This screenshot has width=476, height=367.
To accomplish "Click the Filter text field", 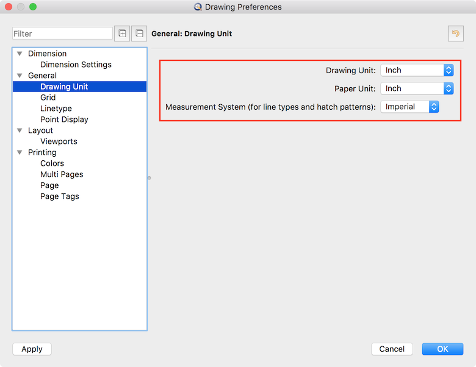I will coord(62,34).
